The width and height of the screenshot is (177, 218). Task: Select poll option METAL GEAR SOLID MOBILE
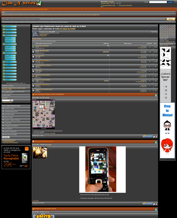[x=3, y=135]
